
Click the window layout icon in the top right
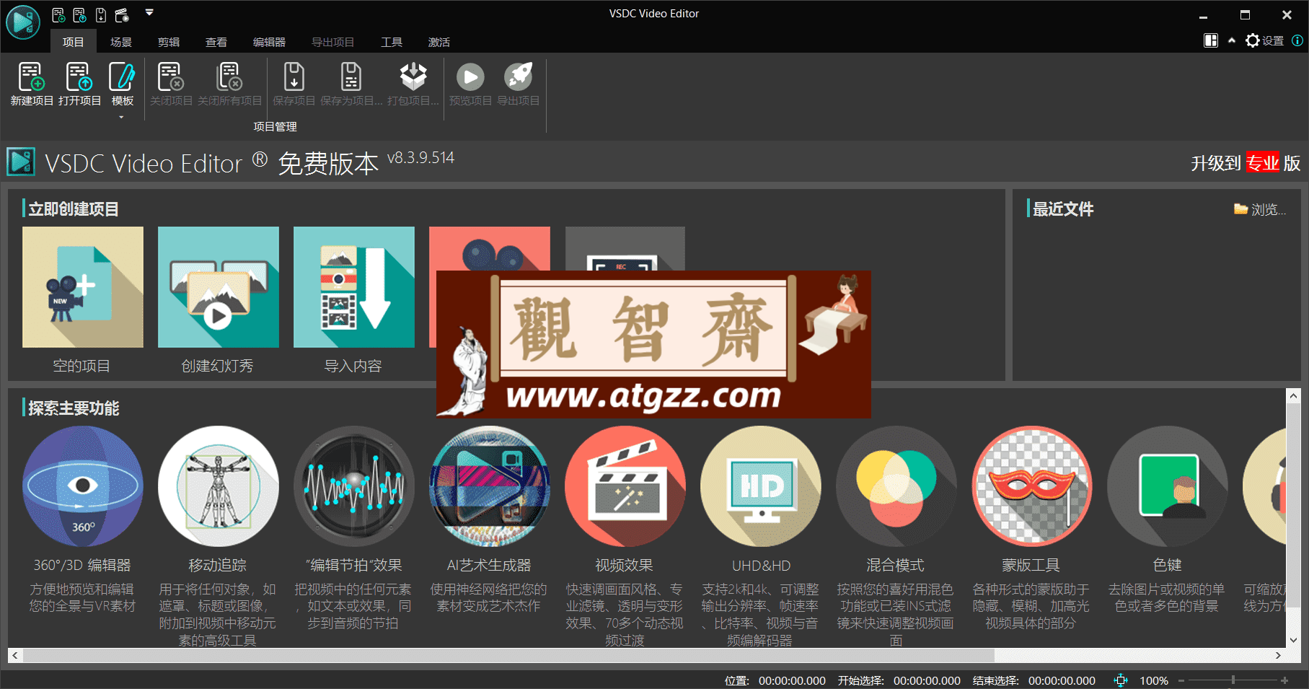(x=1211, y=40)
